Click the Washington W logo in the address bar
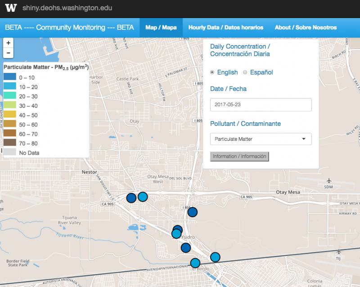This screenshot has width=360, height=287. tap(11, 7)
